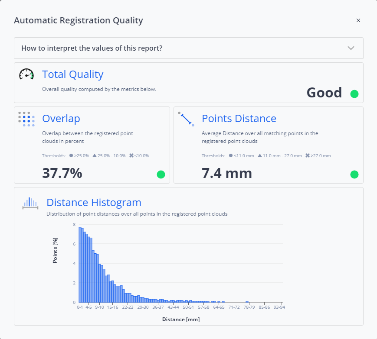The width and height of the screenshot is (377, 339).
Task: Click the Distance Histogram bar chart icon
Action: point(30,203)
